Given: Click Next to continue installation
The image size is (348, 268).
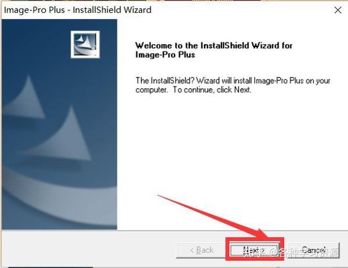Looking at the screenshot, I should [254, 250].
